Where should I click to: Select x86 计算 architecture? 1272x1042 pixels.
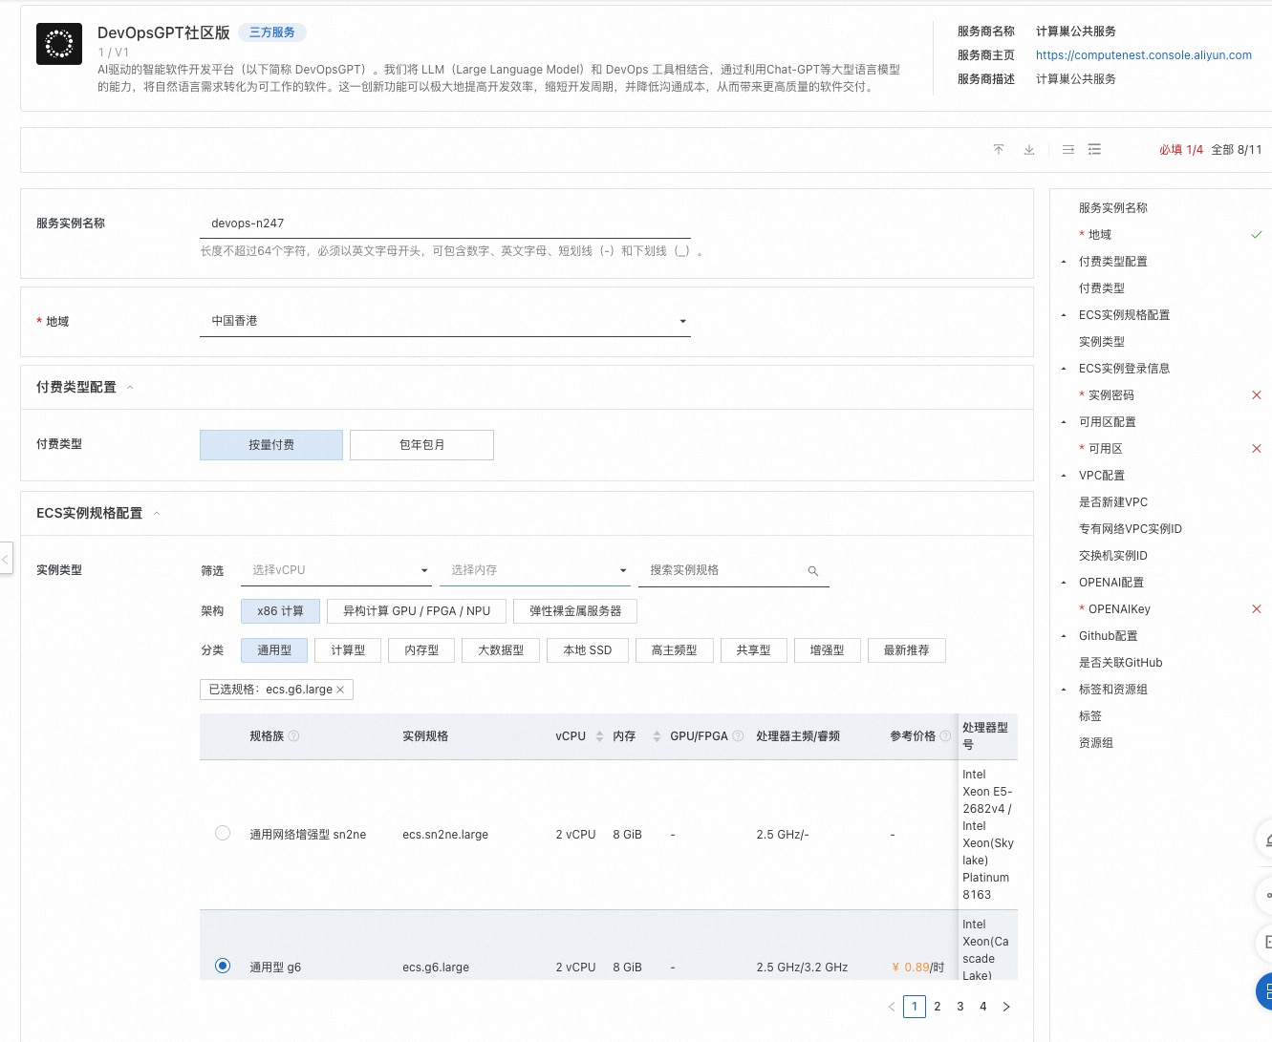pos(280,611)
